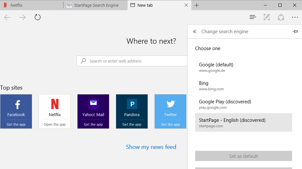Image resolution: width=302 pixels, height=169 pixels.
Task: Click the Set as default button
Action: (x=243, y=156)
